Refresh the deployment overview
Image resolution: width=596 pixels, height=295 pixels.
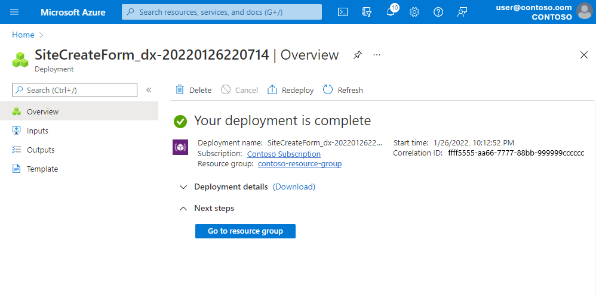click(x=343, y=90)
